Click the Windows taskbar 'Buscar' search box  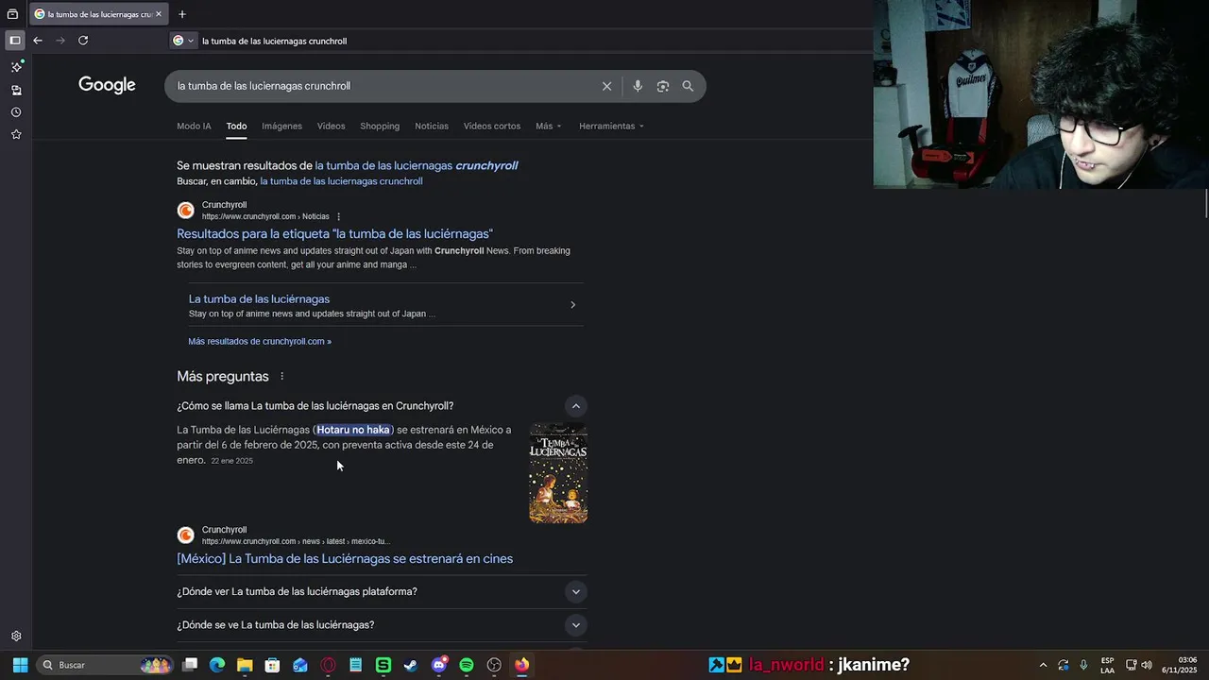[x=106, y=665]
